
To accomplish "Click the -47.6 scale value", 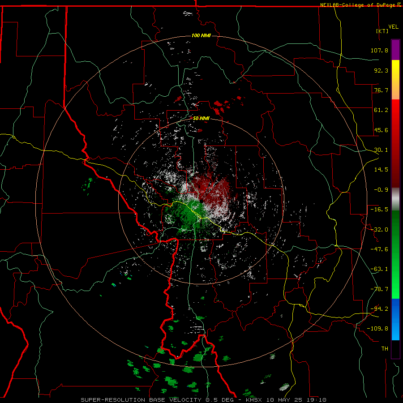I will point(379,249).
